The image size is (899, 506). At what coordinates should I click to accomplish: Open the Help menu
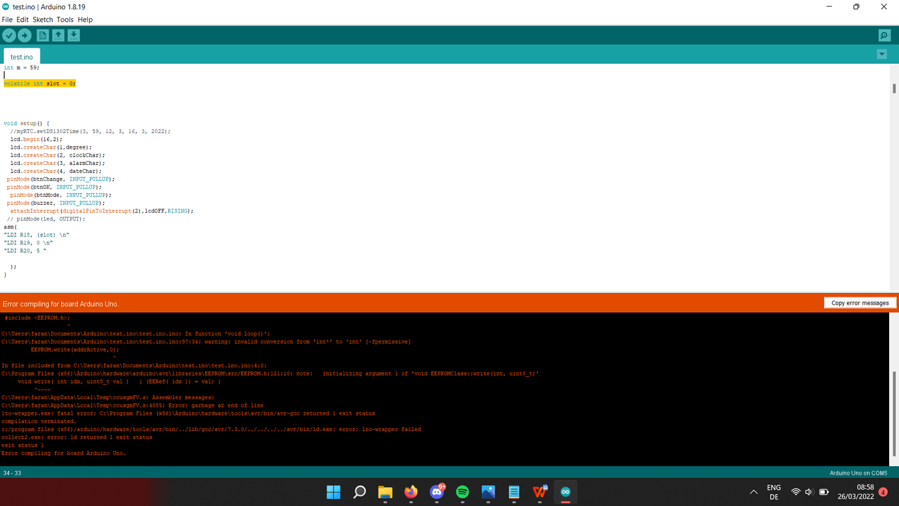(x=85, y=20)
